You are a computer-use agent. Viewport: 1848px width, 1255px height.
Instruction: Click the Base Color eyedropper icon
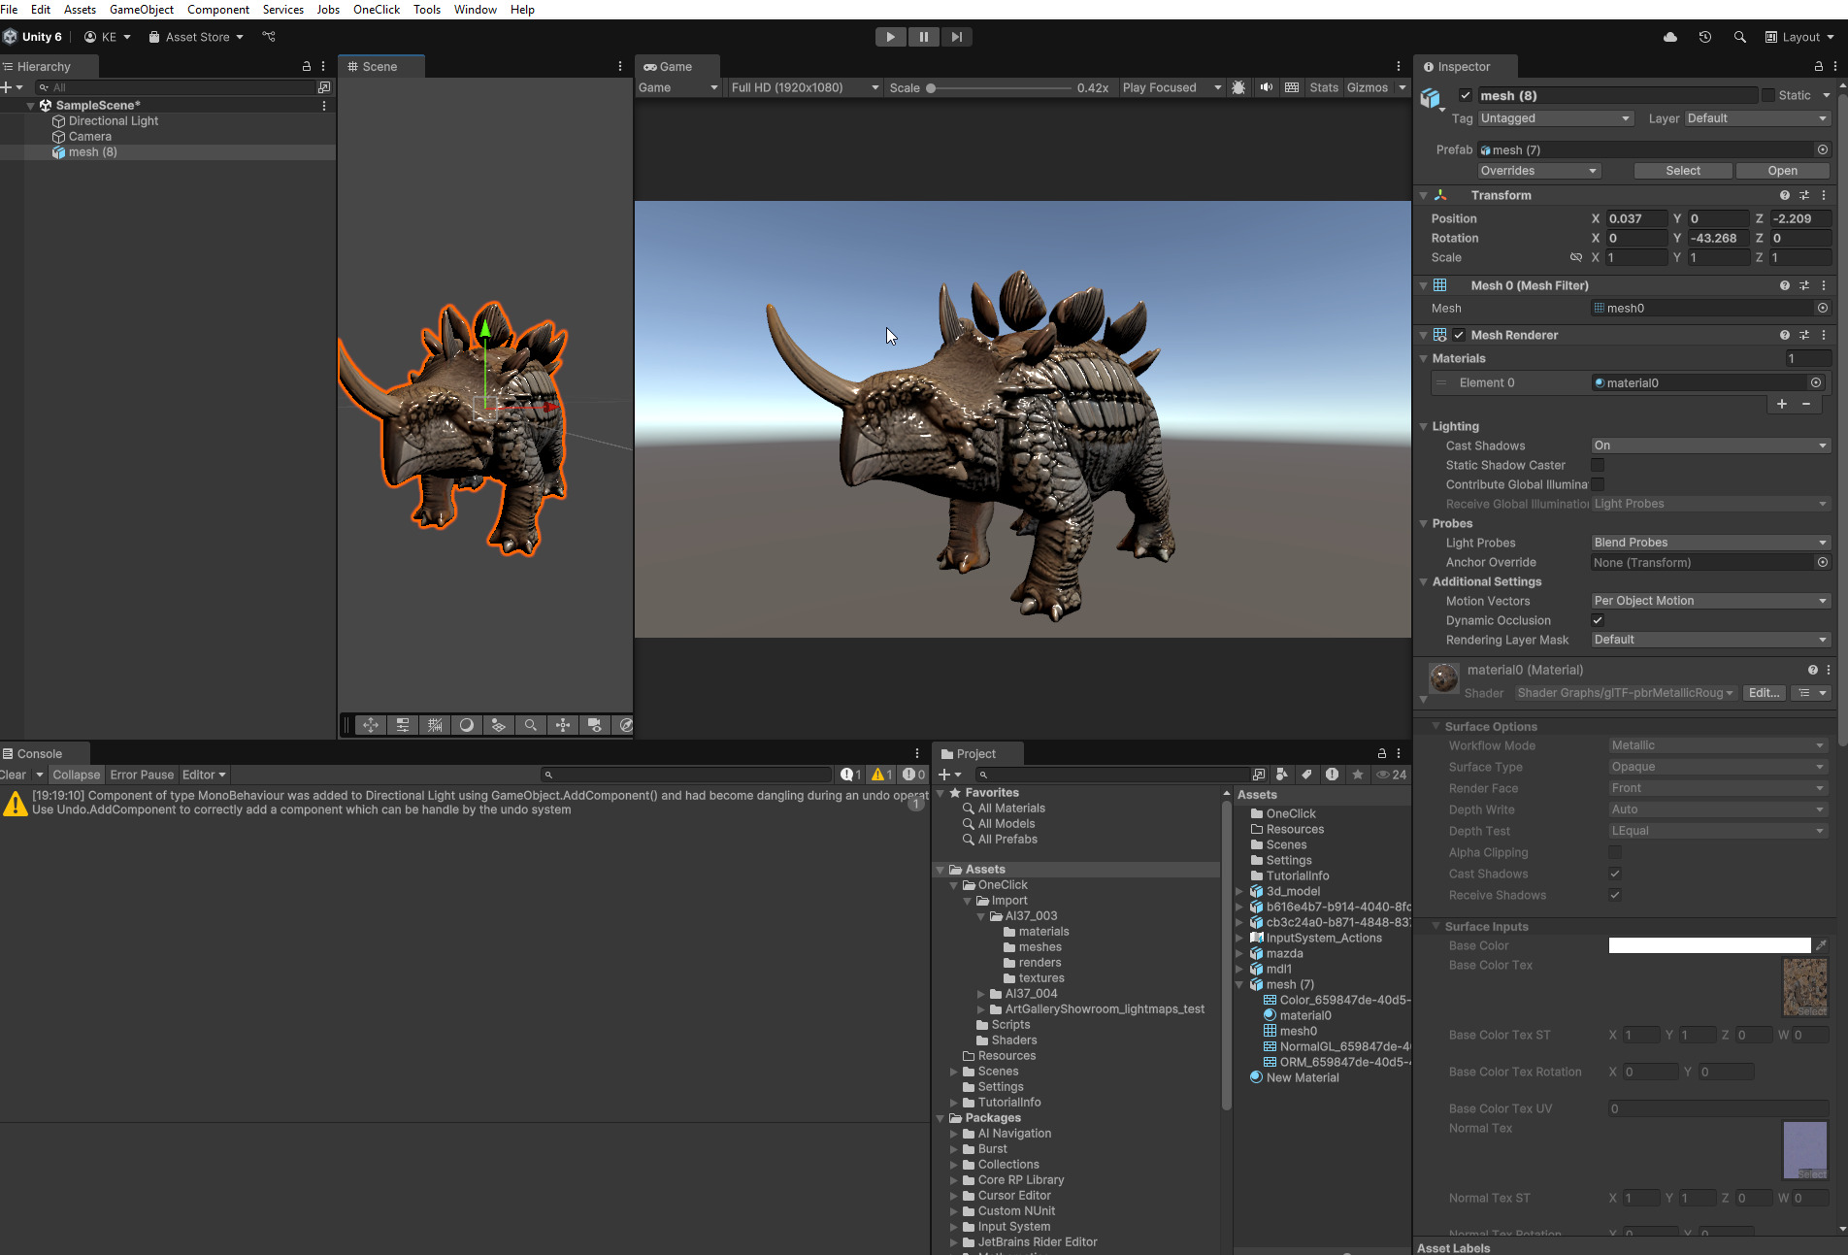click(x=1821, y=945)
